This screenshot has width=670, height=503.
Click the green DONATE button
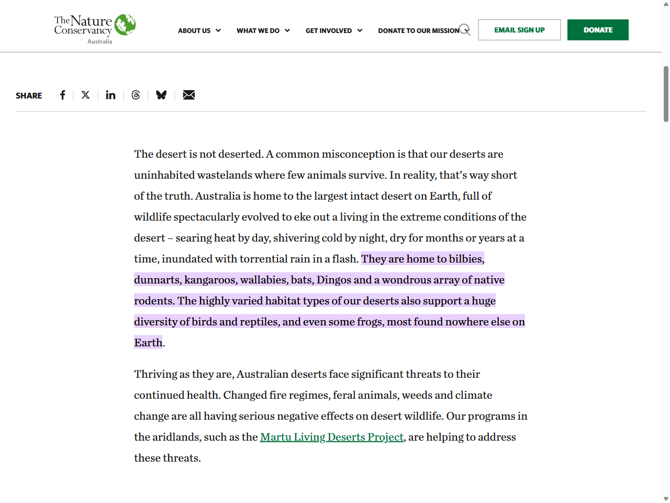click(x=598, y=30)
